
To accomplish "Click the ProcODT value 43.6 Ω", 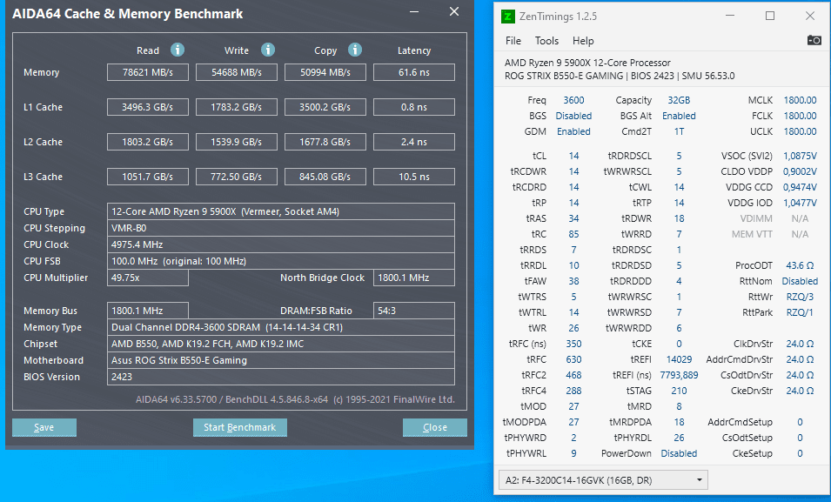I will 800,265.
